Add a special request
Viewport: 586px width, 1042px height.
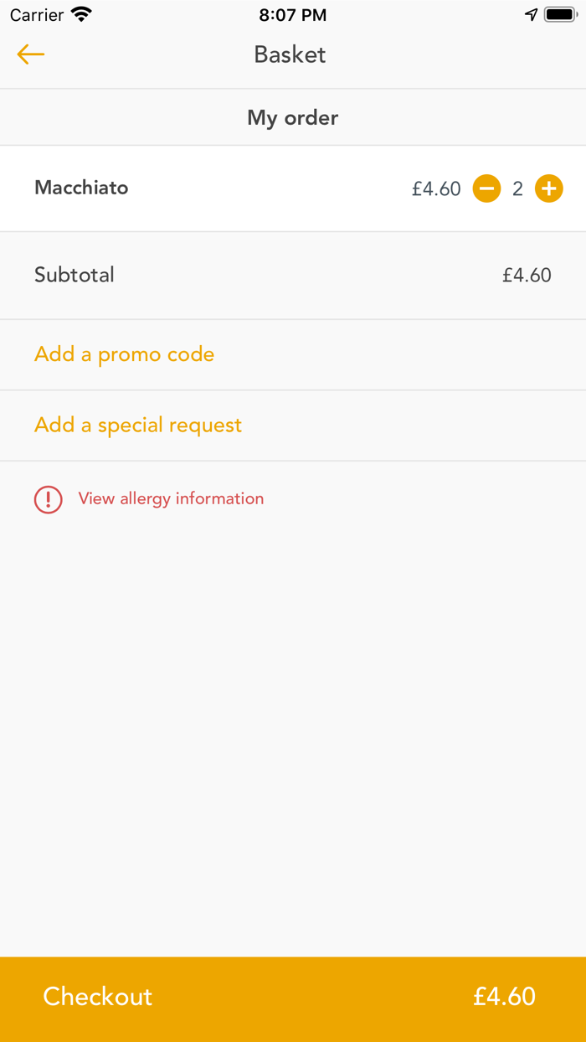(x=138, y=425)
